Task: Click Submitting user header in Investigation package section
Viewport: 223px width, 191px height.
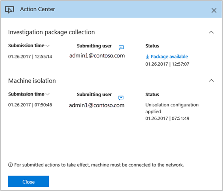Action: pyautogui.click(x=94, y=46)
